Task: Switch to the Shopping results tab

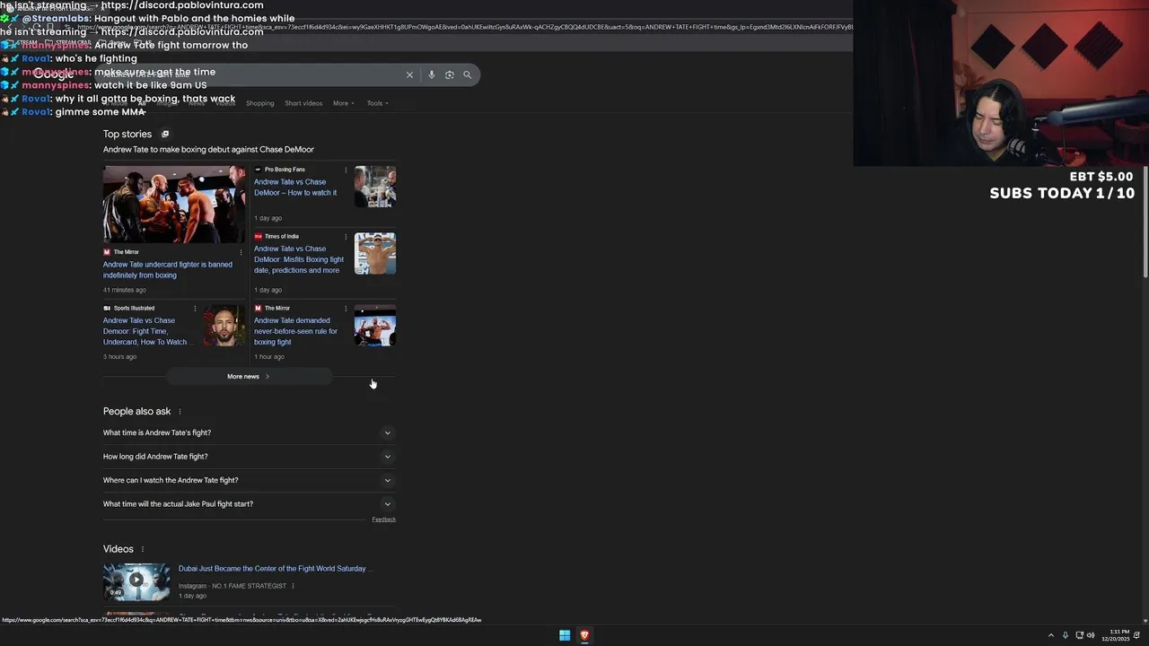Action: [x=260, y=103]
